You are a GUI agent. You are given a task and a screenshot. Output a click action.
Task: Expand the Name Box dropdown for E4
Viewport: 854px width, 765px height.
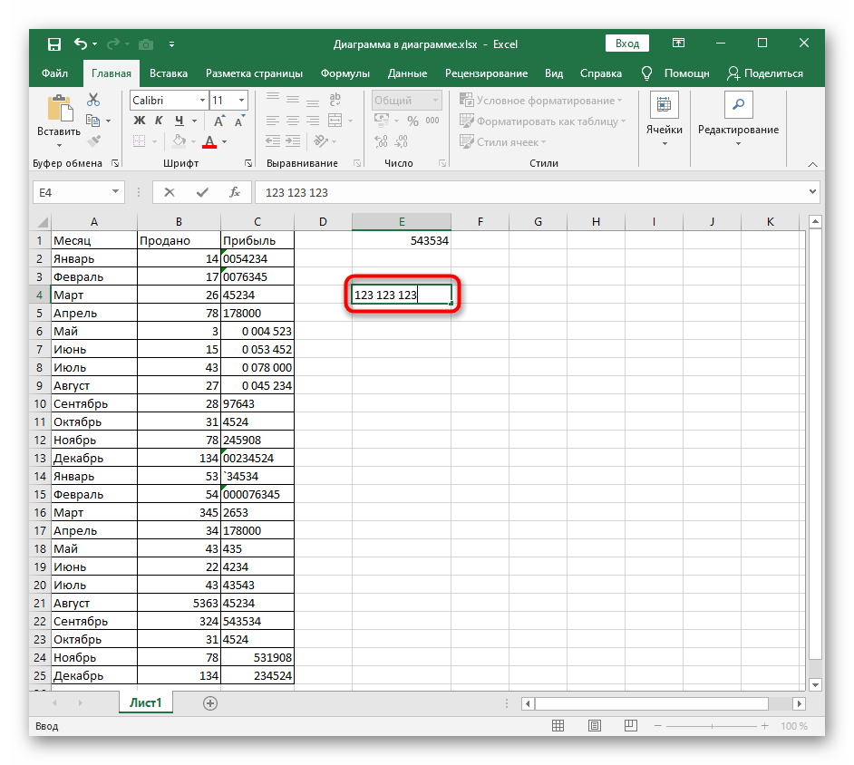point(115,192)
